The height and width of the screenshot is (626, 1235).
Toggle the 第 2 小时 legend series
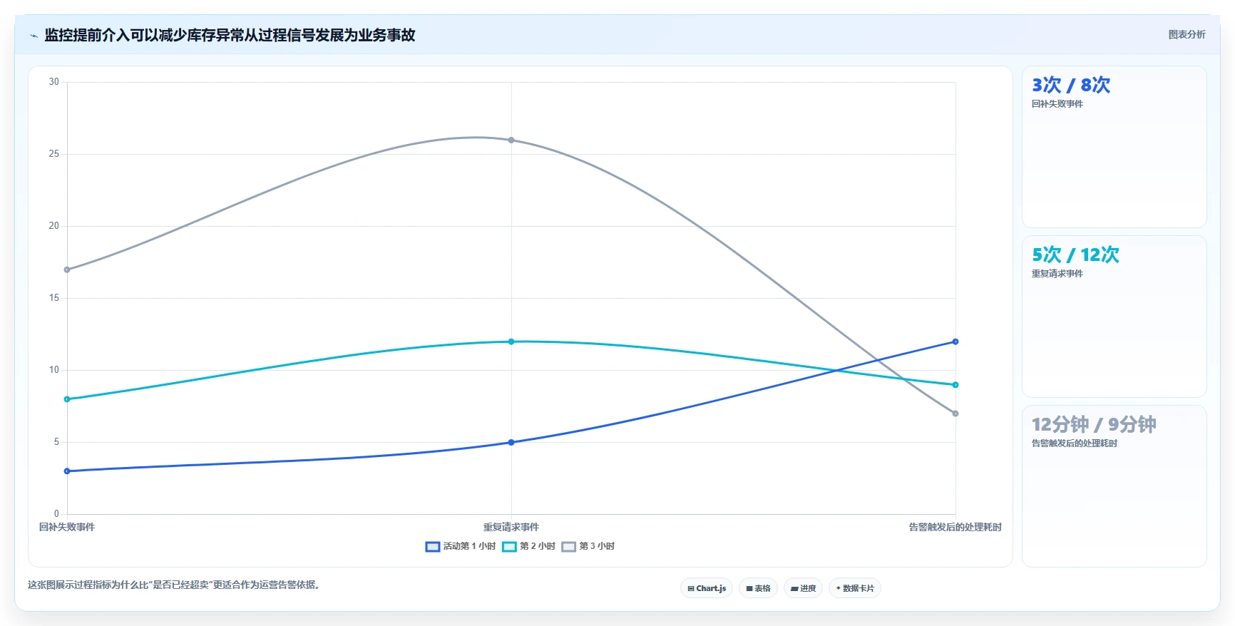click(528, 546)
